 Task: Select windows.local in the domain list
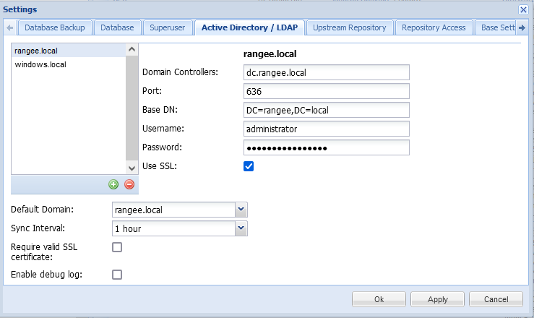click(40, 64)
